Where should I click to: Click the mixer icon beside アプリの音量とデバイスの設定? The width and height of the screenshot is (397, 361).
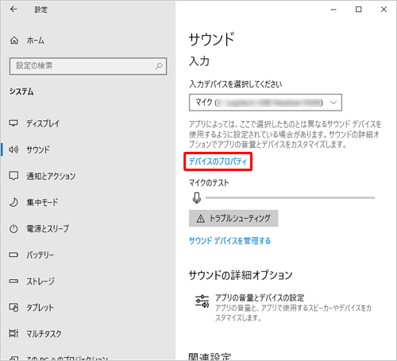[202, 301]
